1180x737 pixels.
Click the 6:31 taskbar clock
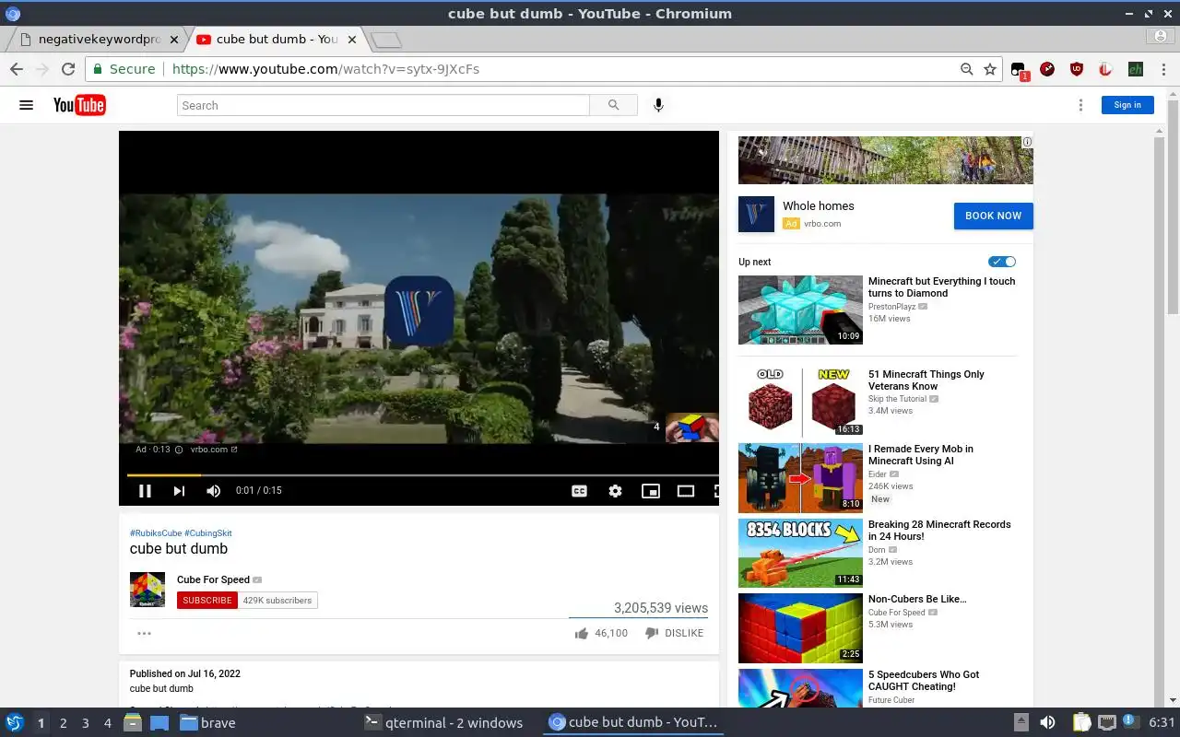click(x=1162, y=723)
